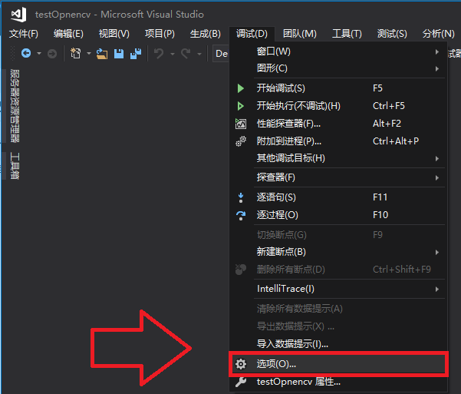This screenshot has height=394, width=461.
Task: Open the 编辑(E) menu
Action: tap(68, 34)
